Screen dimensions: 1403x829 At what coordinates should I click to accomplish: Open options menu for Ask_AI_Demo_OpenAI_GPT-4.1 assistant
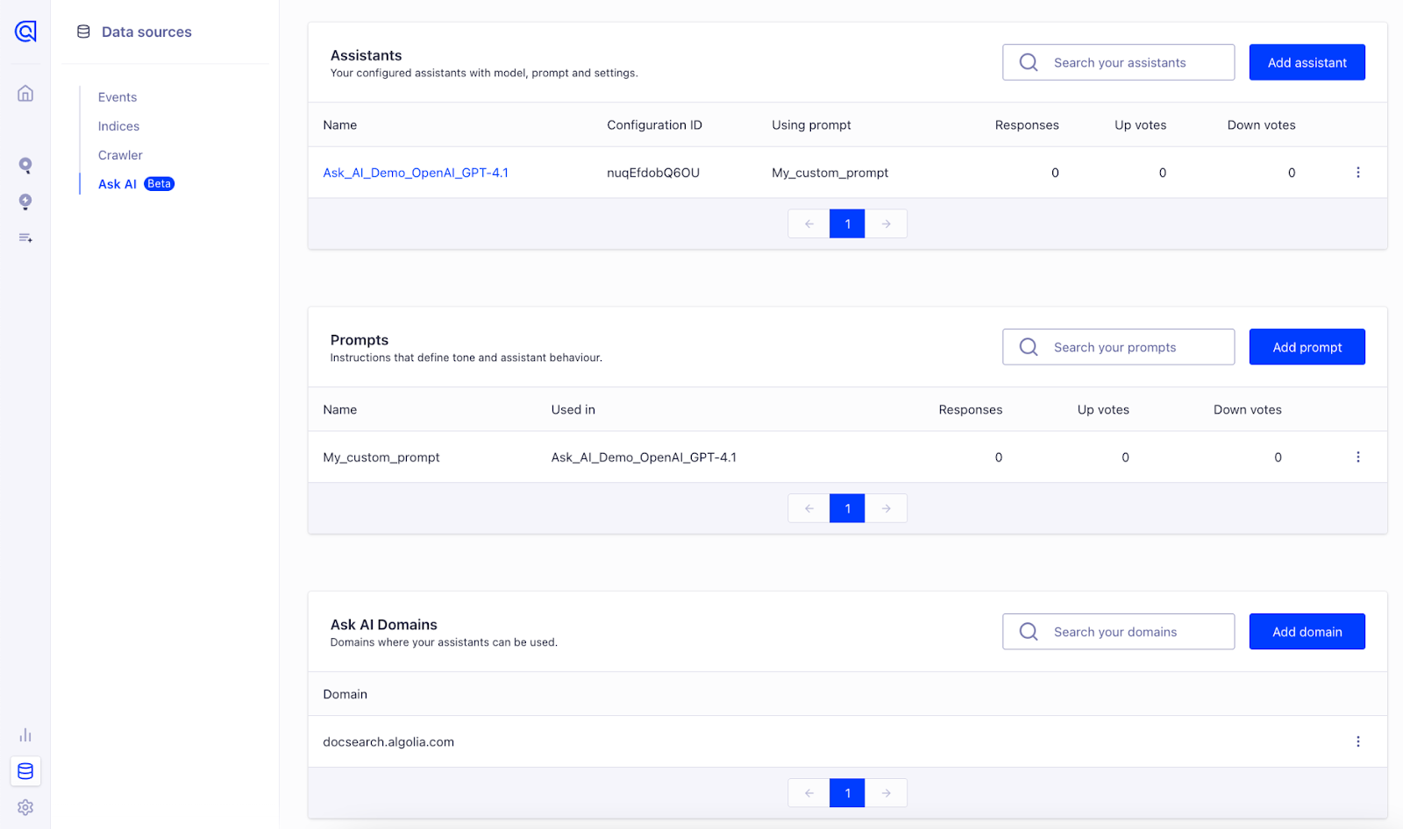(x=1357, y=173)
